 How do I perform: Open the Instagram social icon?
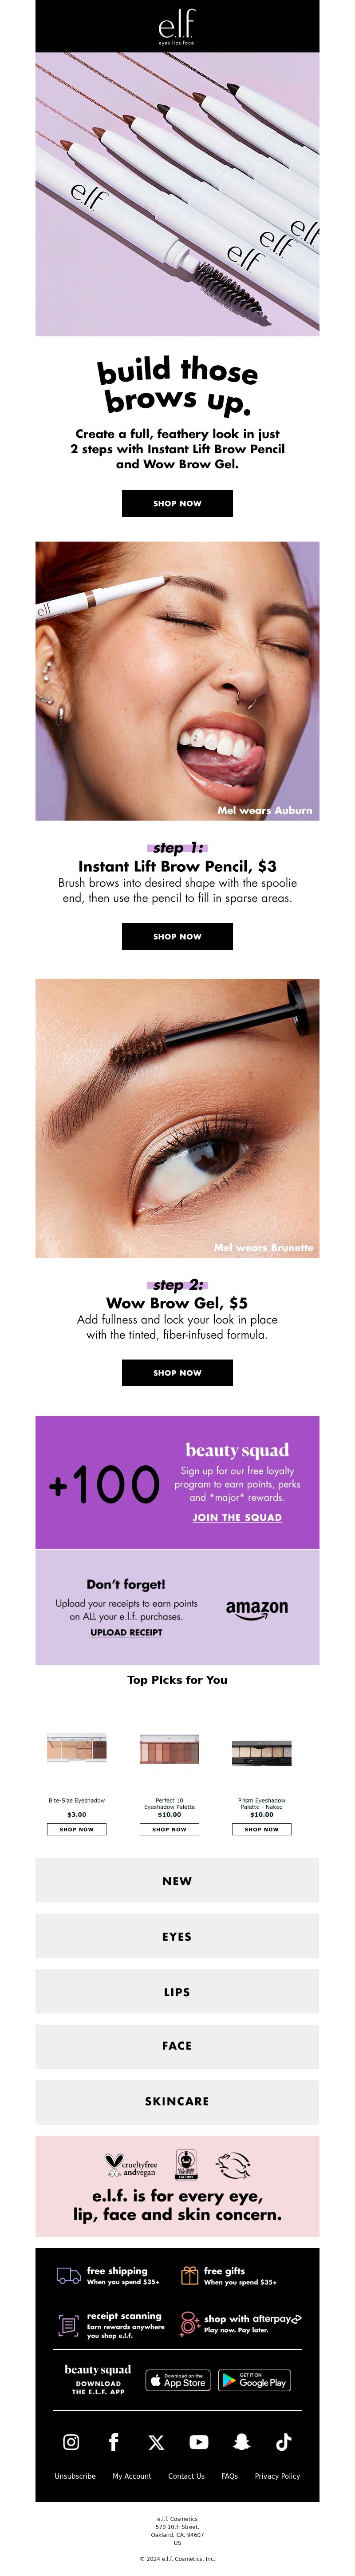tap(71, 2441)
